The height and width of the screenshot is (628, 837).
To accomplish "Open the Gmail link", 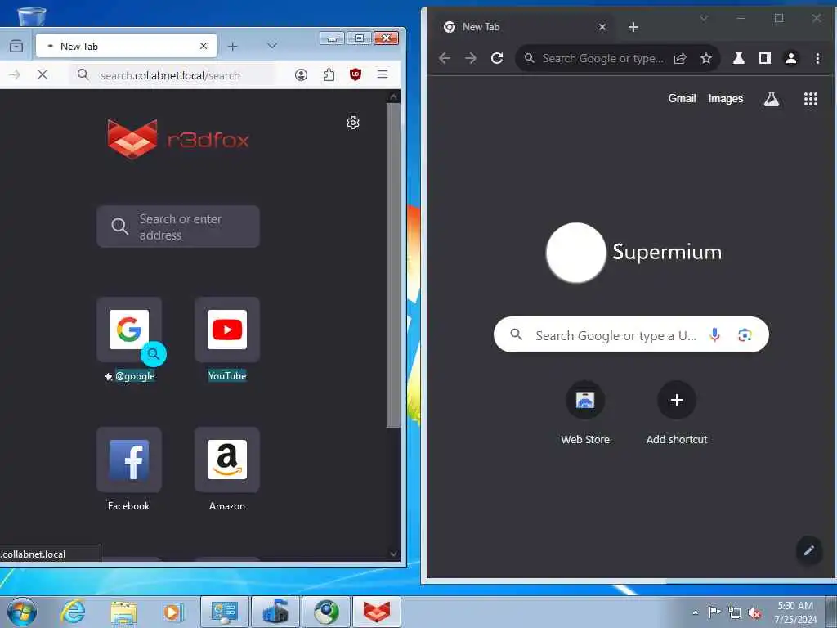I will tap(683, 98).
